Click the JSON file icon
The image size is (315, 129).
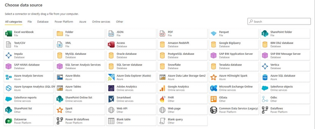111,34
